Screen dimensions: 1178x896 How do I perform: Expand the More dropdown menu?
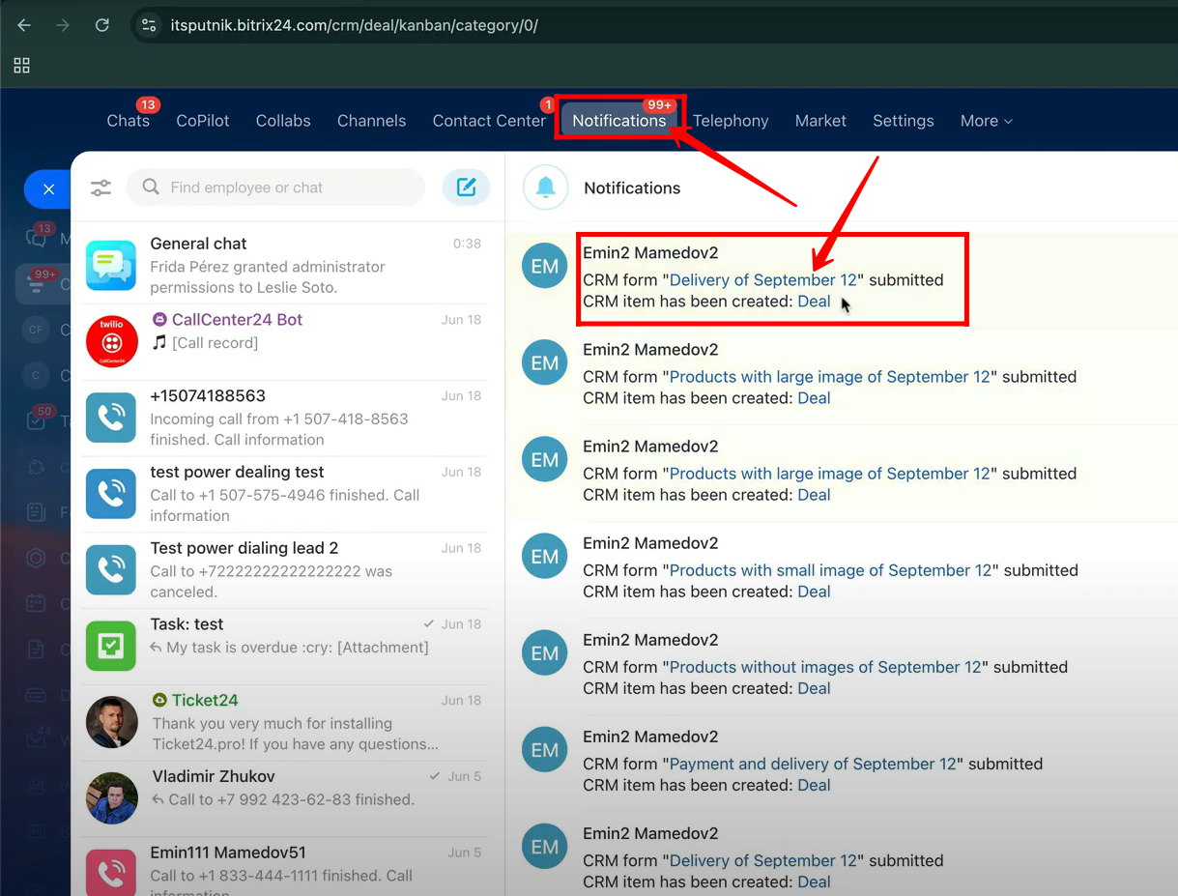(986, 121)
